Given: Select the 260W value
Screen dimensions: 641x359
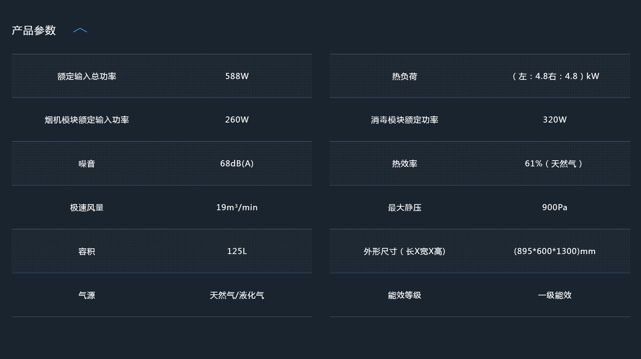Looking at the screenshot, I should pos(237,120).
